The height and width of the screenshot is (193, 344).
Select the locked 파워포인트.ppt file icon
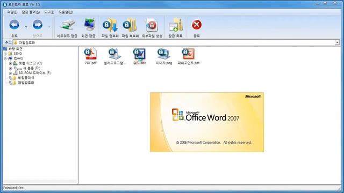click(x=188, y=54)
